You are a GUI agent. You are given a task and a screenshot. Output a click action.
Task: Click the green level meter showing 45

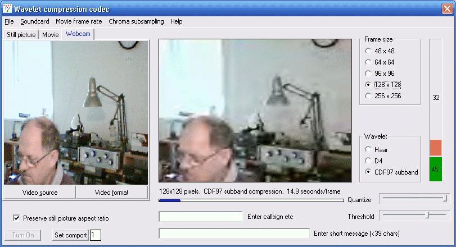click(436, 169)
